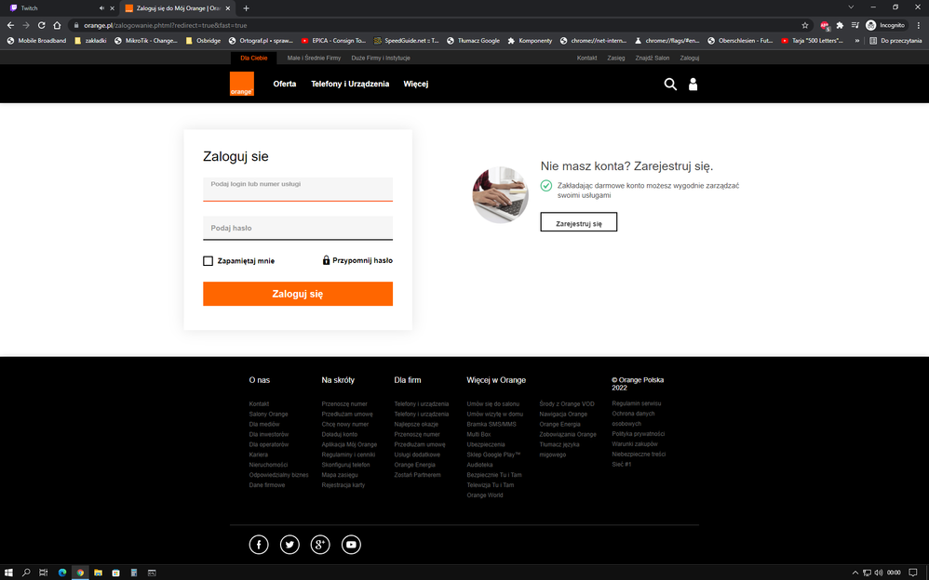Image resolution: width=929 pixels, height=580 pixels.
Task: Open the Kontakt link in top bar
Action: pyautogui.click(x=587, y=58)
